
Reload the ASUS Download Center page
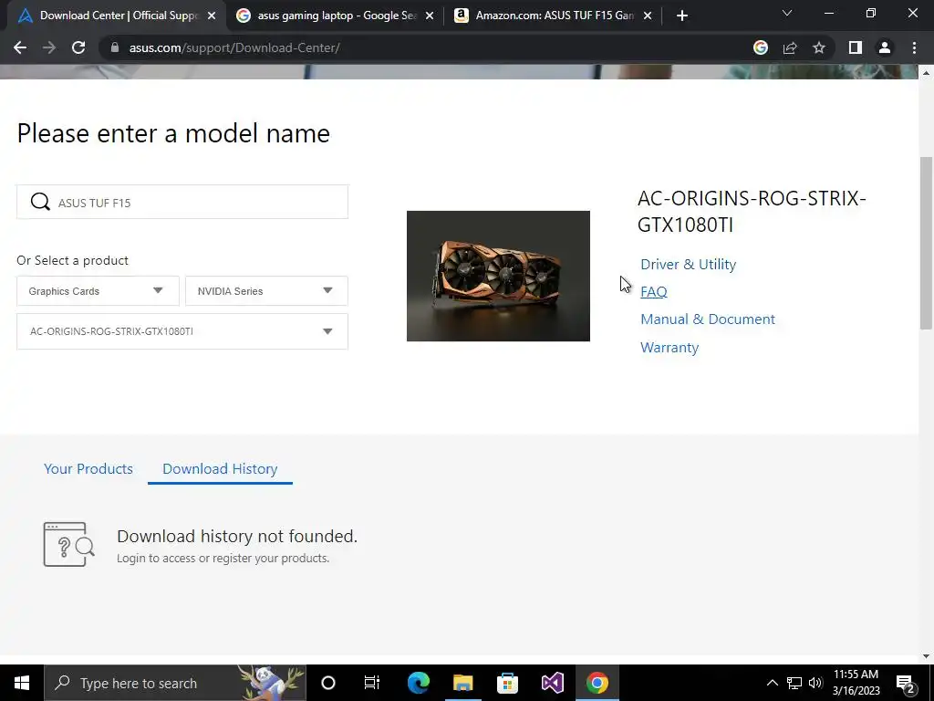point(78,47)
